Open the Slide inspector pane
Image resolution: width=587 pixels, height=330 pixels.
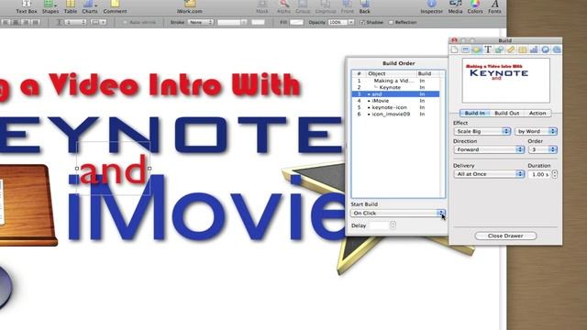[465, 49]
